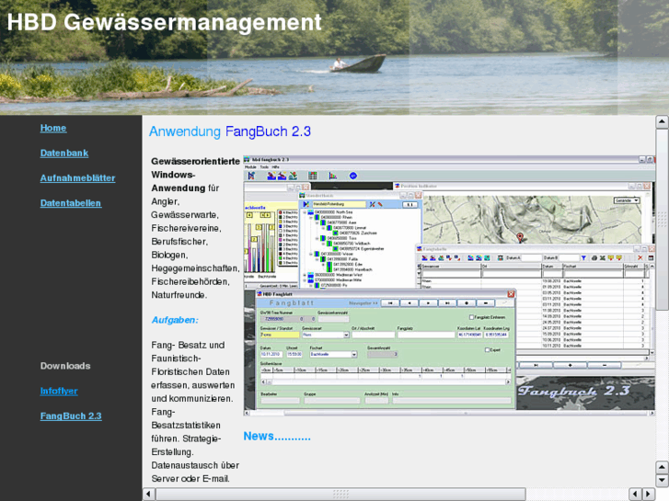Open the Tools menu in FangBuch
Screen dimensions: 669x501
pyautogui.click(x=264, y=166)
